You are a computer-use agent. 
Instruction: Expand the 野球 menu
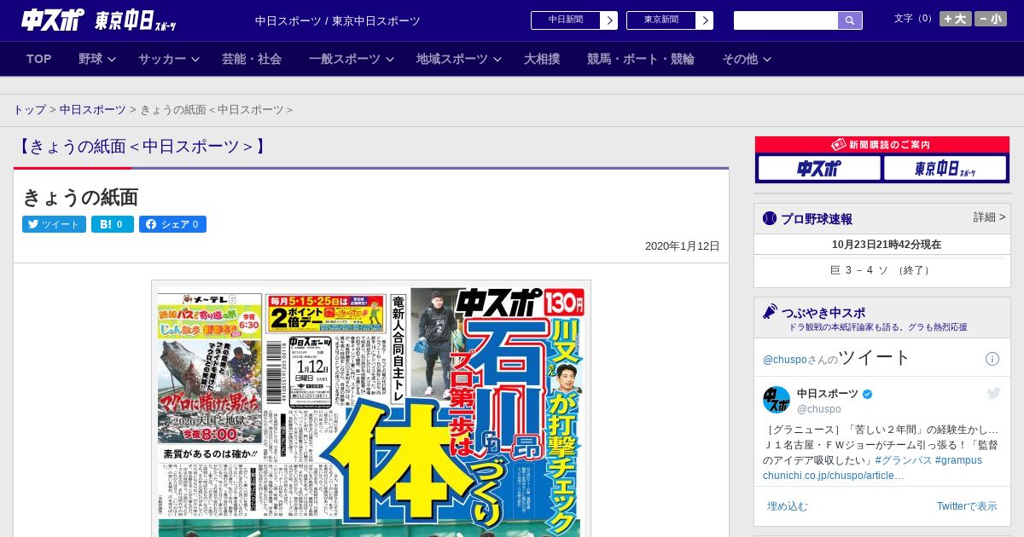pyautogui.click(x=97, y=59)
